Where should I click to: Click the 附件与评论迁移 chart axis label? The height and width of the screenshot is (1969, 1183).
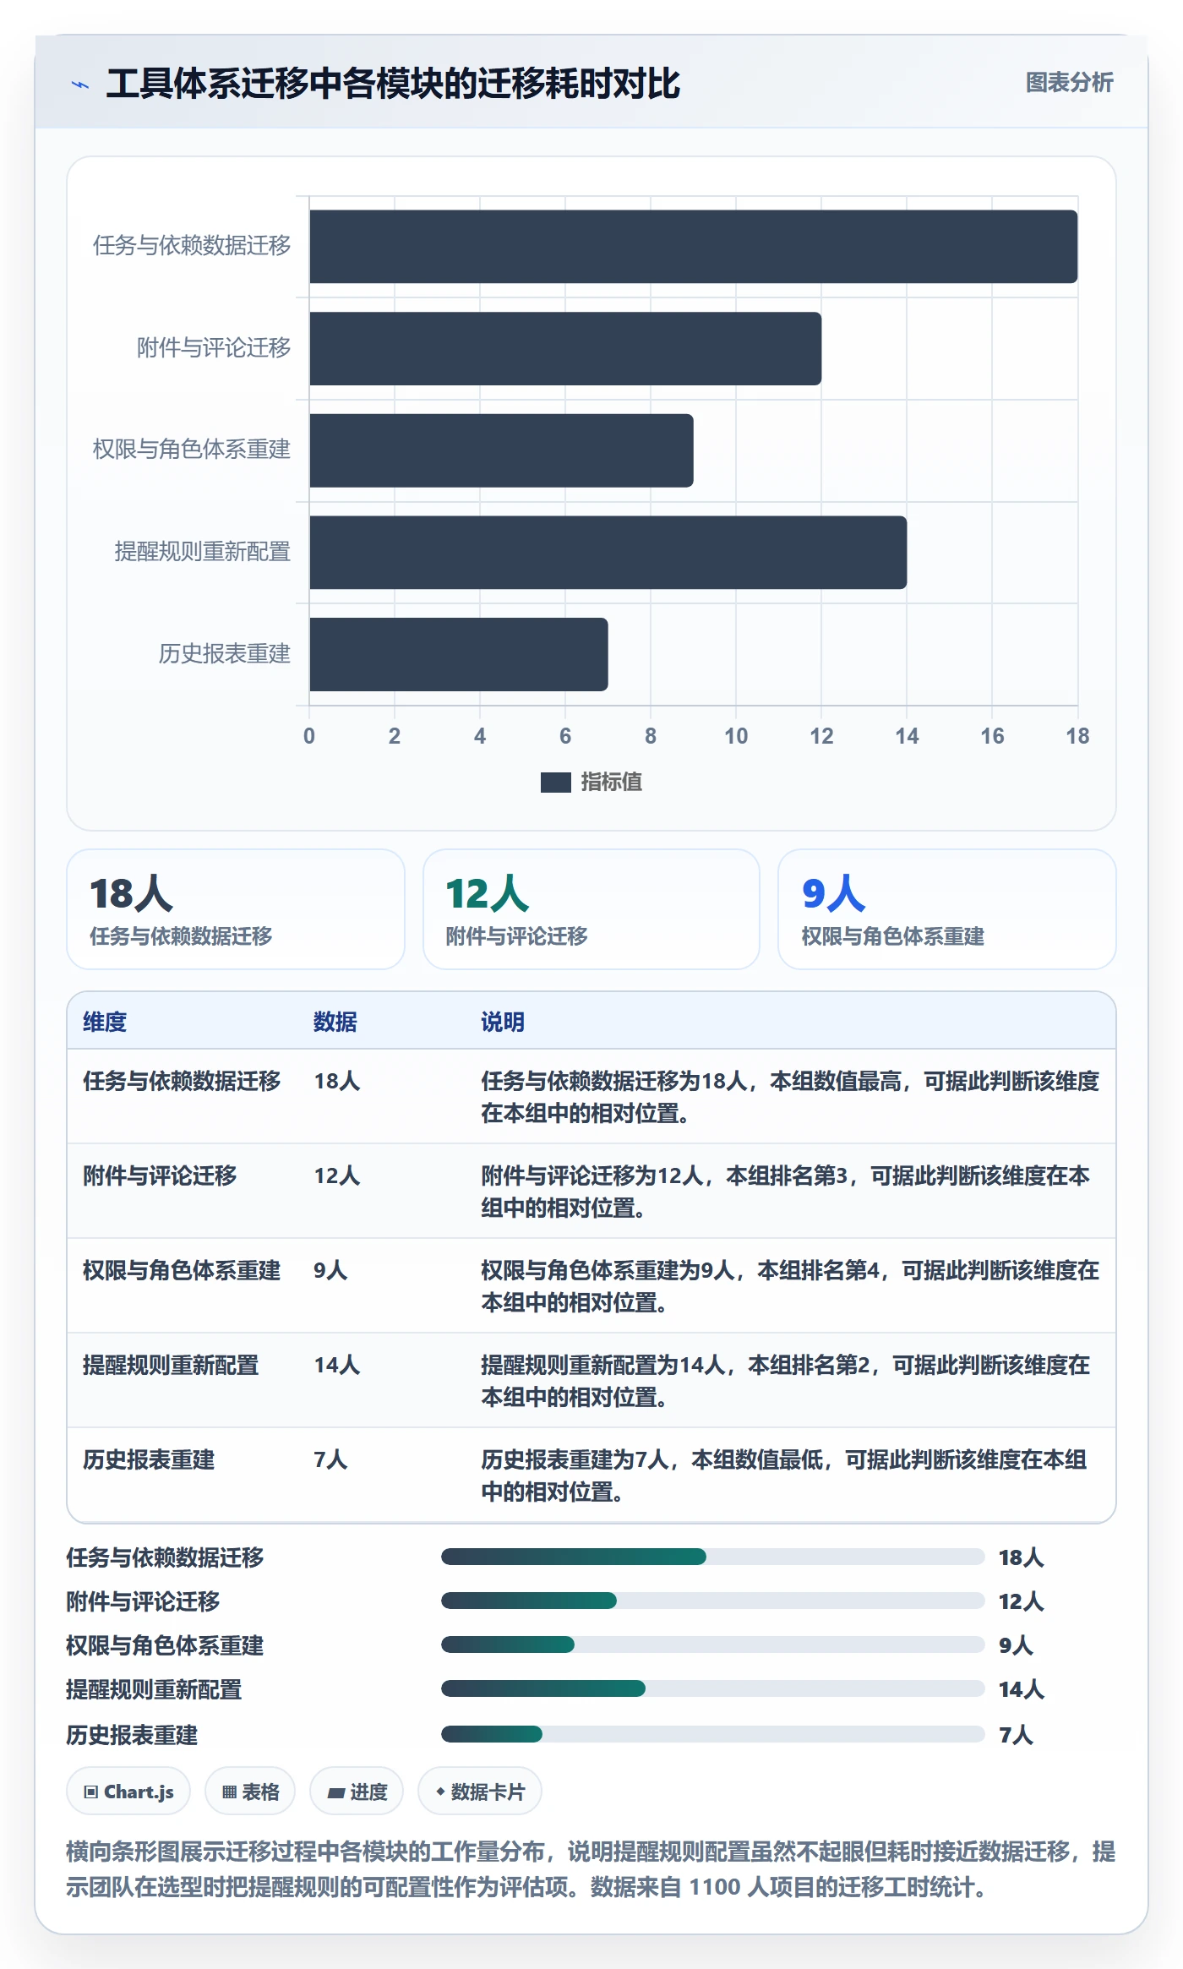(214, 347)
